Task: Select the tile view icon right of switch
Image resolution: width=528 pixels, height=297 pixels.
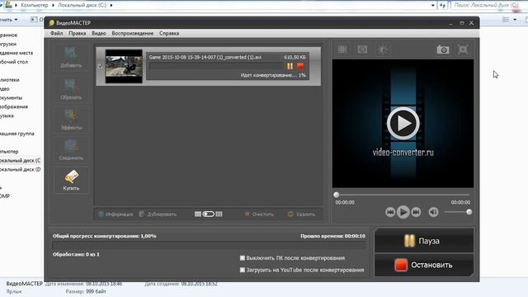Action: tap(219, 214)
